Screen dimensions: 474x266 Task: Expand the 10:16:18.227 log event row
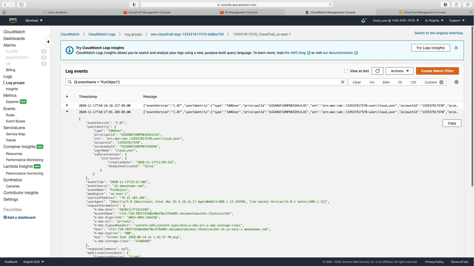pyautogui.click(x=67, y=105)
